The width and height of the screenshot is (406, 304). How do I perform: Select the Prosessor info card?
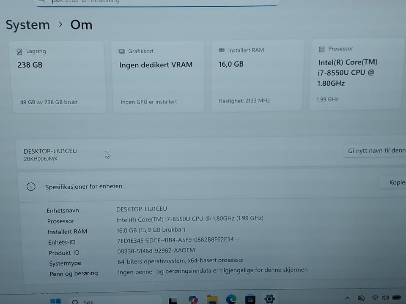click(357, 74)
